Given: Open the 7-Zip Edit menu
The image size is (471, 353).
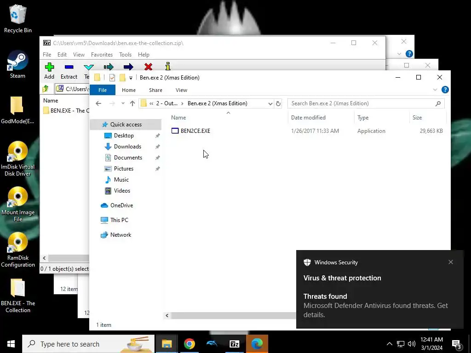Looking at the screenshot, I should point(62,55).
